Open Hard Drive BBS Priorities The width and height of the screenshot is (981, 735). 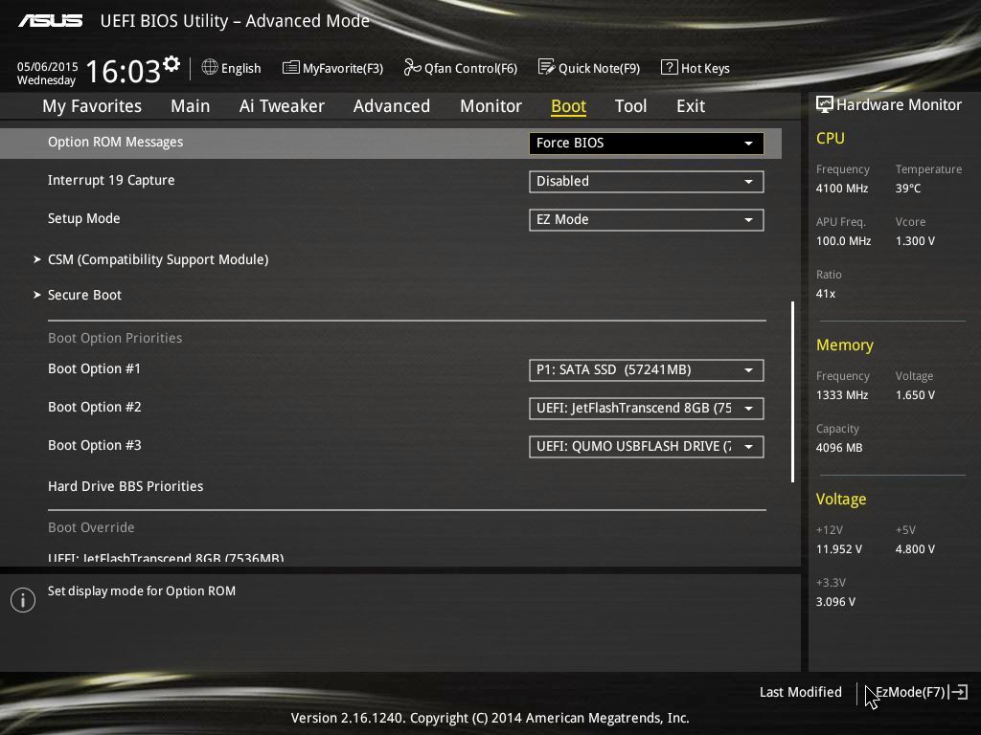125,486
